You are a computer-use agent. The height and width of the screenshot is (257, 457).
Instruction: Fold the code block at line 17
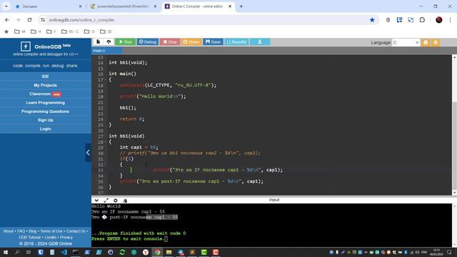click(105, 80)
